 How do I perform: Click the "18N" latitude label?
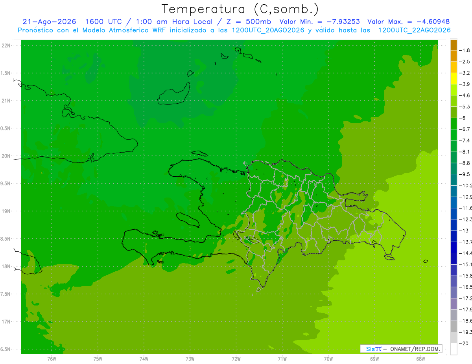click(6, 266)
